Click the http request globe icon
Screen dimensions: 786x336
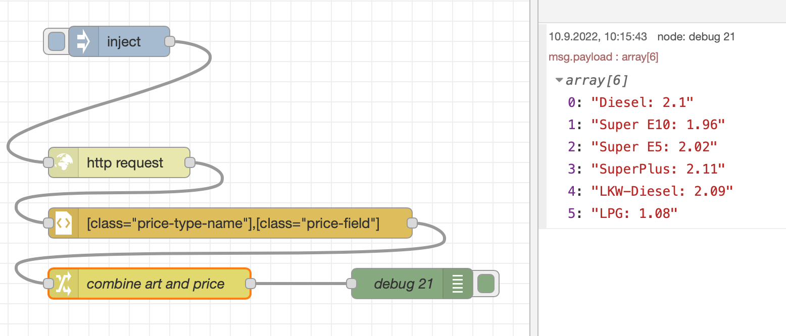(x=64, y=162)
